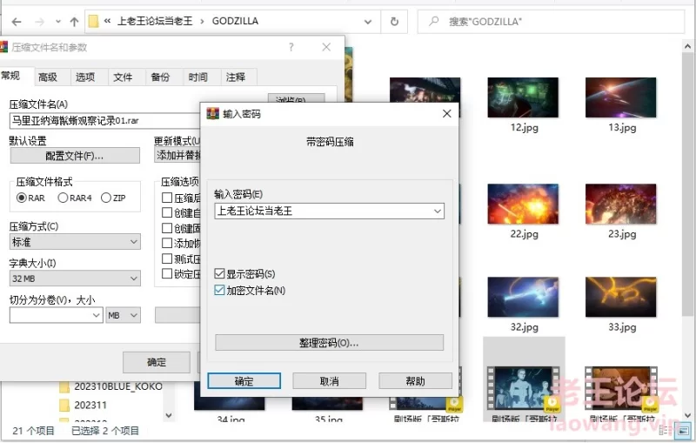Uncheck the 显示密码(S) checkbox
The width and height of the screenshot is (696, 443).
coord(219,273)
